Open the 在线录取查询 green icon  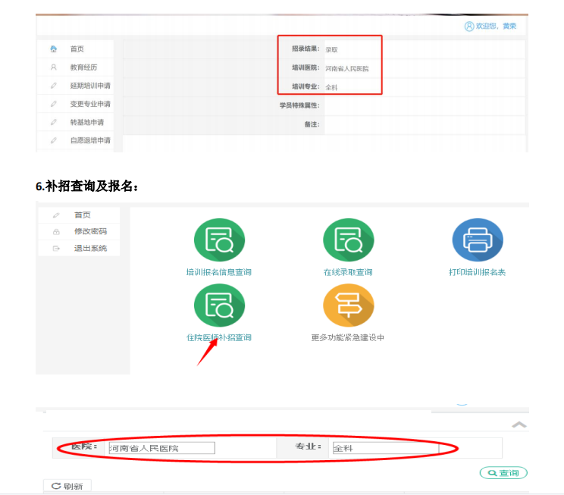point(348,240)
